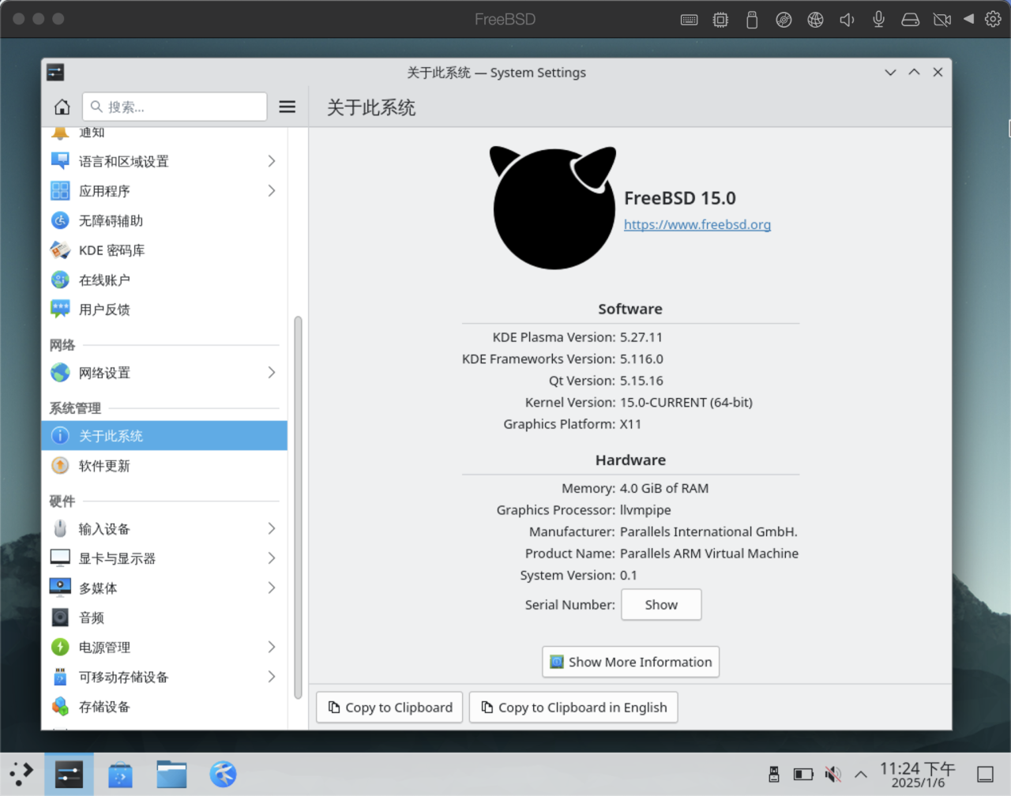Click Copy to Clipboard in English
Viewport: 1011px width, 796px height.
(x=573, y=708)
